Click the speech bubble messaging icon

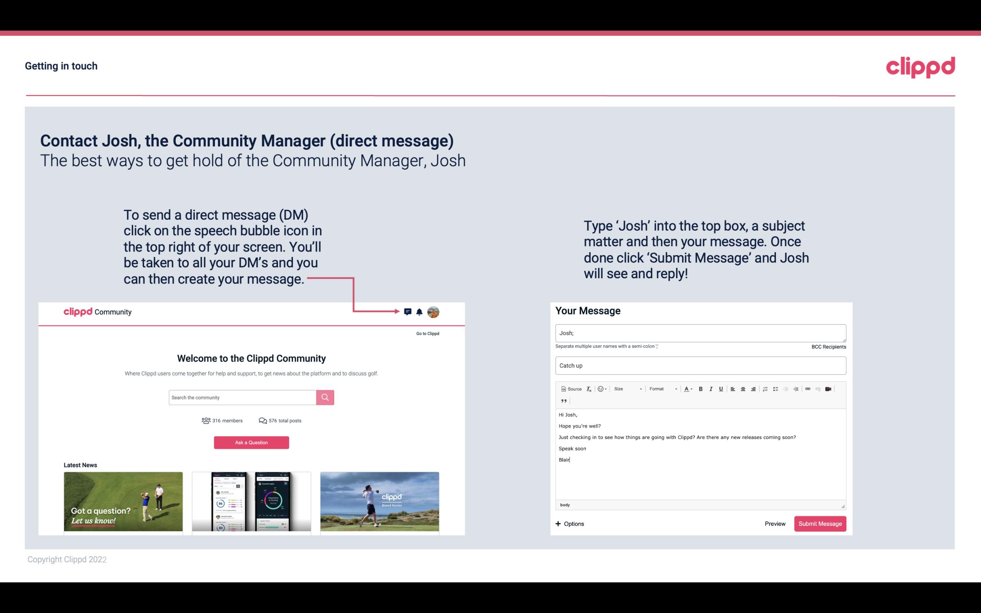(x=408, y=312)
